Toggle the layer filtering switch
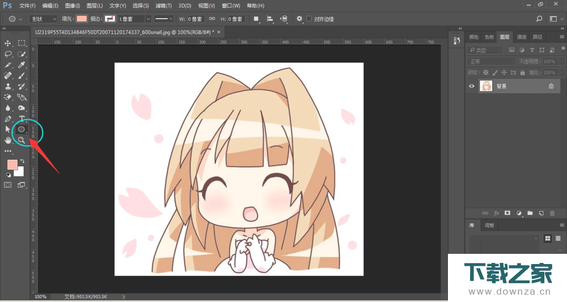567x302 pixels. pos(563,49)
